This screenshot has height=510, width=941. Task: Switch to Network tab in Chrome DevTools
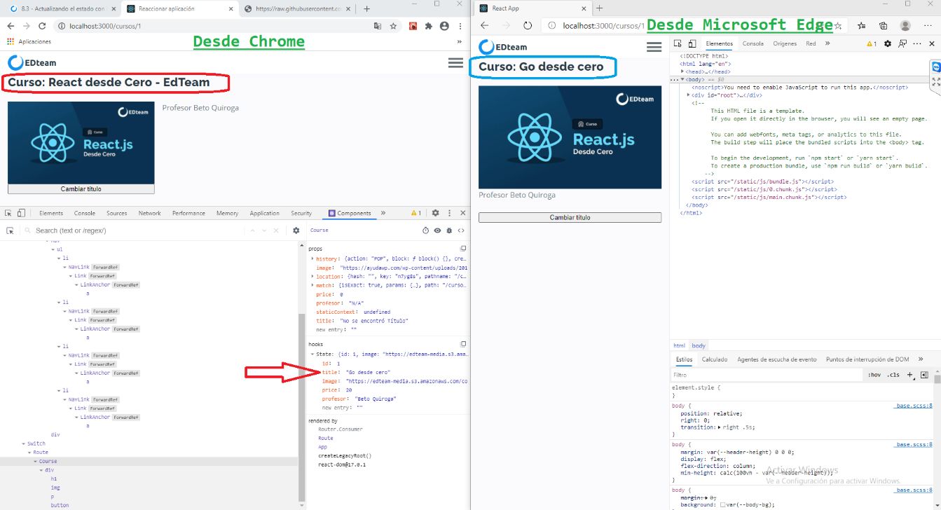pos(149,213)
